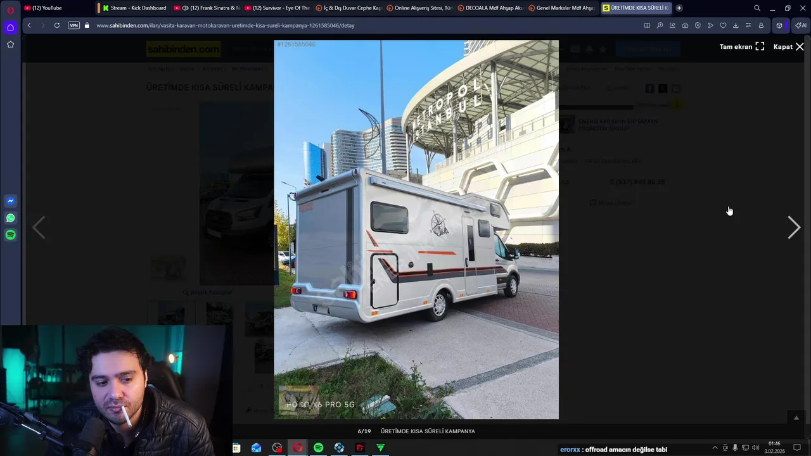Click the caravan photo in the viewer
The width and height of the screenshot is (811, 456).
click(x=416, y=229)
